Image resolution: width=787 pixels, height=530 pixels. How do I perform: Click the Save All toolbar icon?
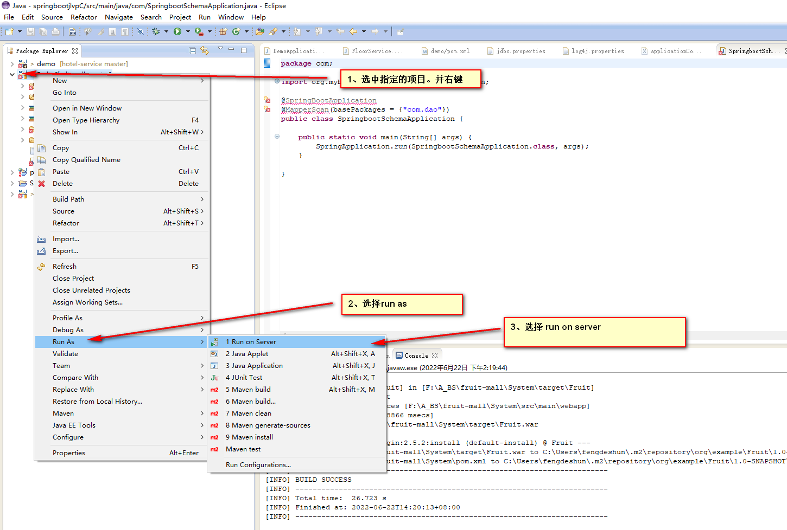(43, 31)
